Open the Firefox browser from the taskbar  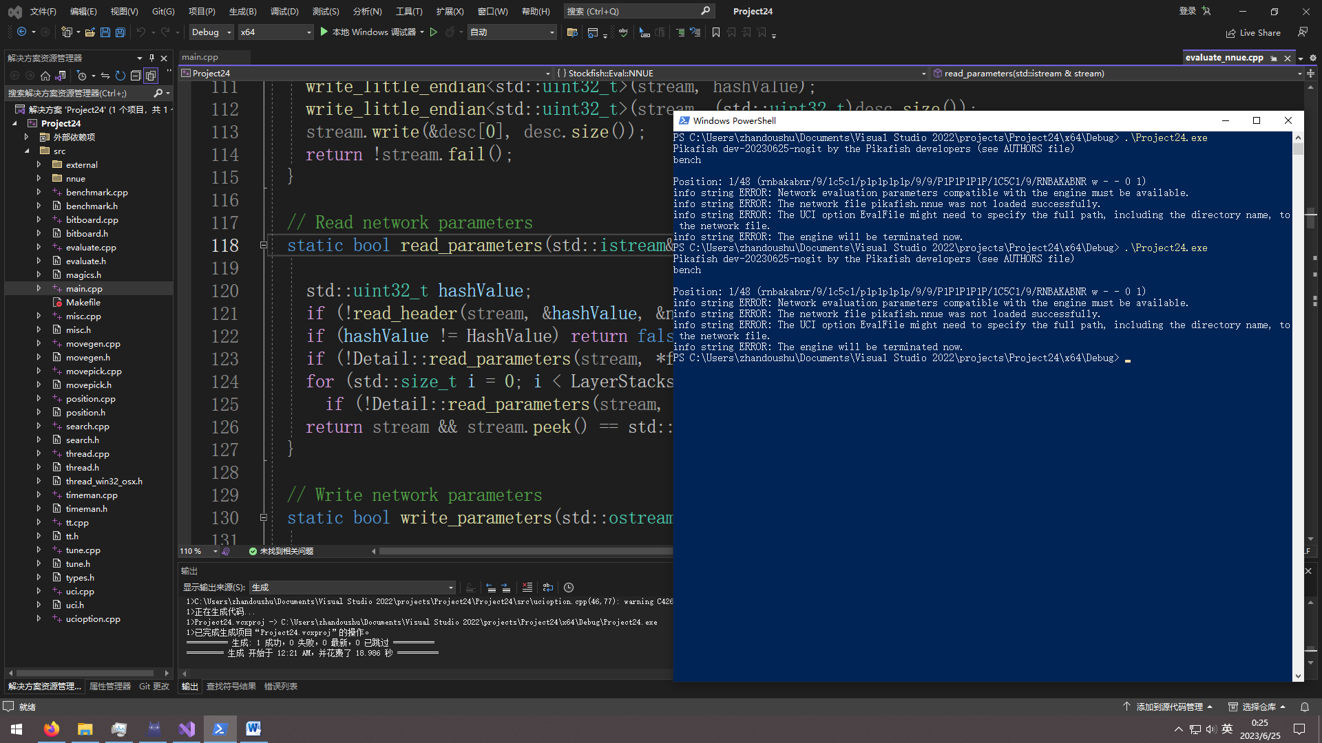click(x=51, y=729)
